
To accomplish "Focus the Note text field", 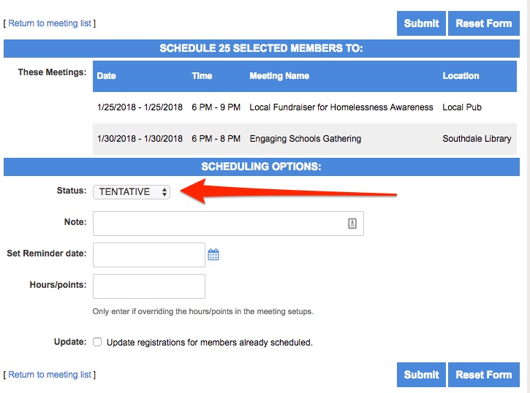I will point(228,224).
